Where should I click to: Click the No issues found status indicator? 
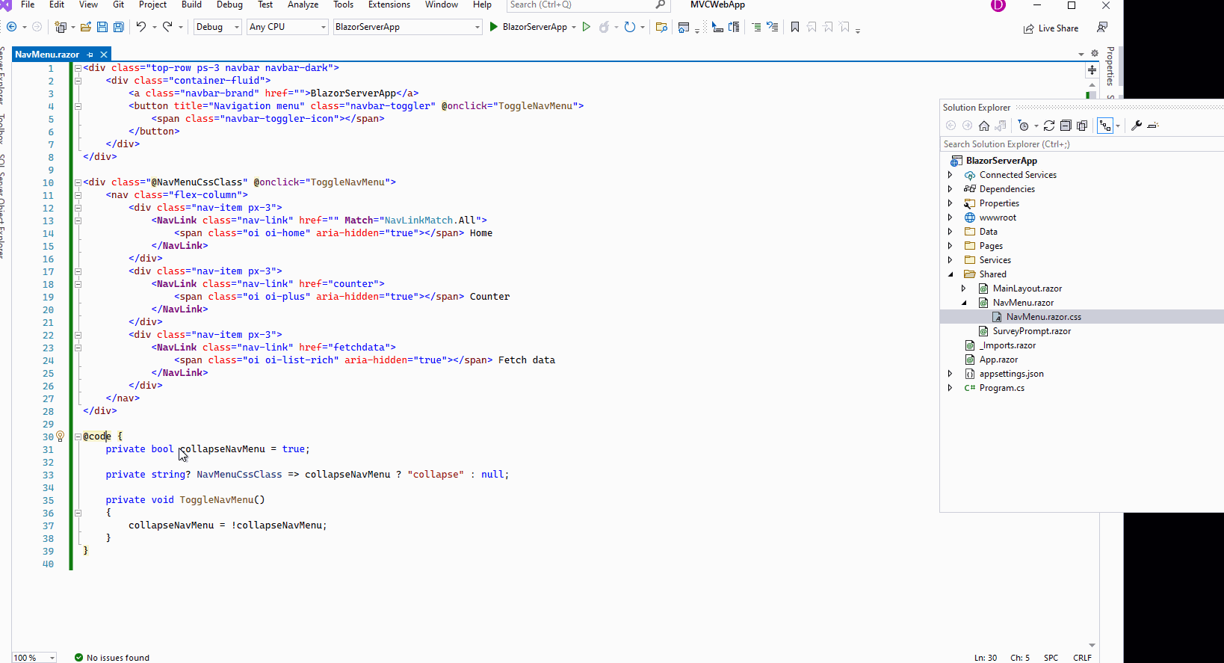112,658
